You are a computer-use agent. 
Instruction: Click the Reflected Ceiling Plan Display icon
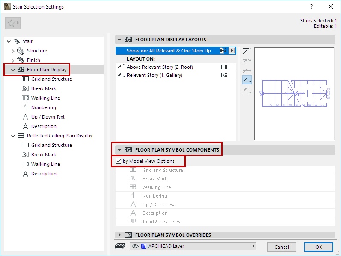tap(21, 136)
